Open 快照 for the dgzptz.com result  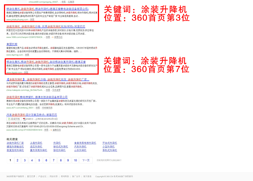26,72
